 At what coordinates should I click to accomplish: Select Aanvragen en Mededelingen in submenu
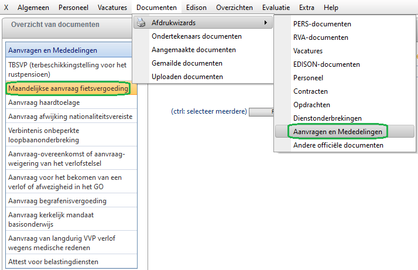pos(338,132)
